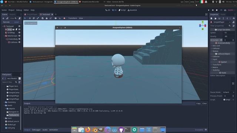This screenshot has height=133, width=237.
Task: Clear the output log
Action: click(204, 103)
